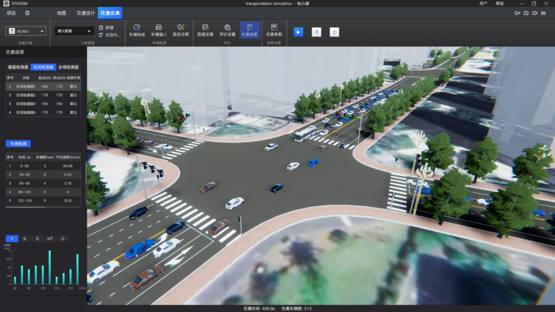Click the vertical scrollbar of the results panel

[86, 172]
